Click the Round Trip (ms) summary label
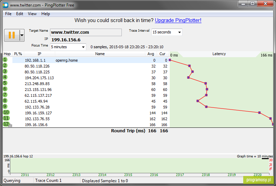The image size is (276, 186). coord(128,131)
